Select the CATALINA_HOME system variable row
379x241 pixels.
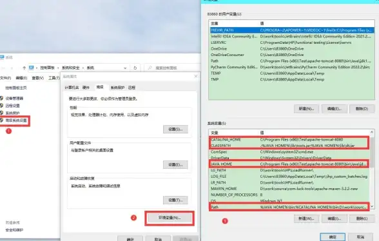coord(289,139)
